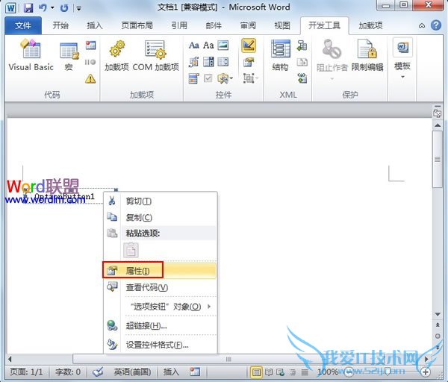This screenshot has height=382, width=448.
Task: Open Customize Quick Access Toolbar dropdown
Action: pyautogui.click(x=79, y=8)
